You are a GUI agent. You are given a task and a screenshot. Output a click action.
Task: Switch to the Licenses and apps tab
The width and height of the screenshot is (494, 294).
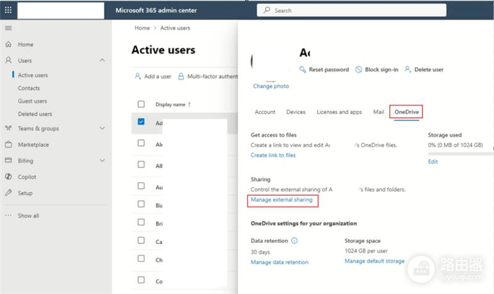click(x=339, y=112)
